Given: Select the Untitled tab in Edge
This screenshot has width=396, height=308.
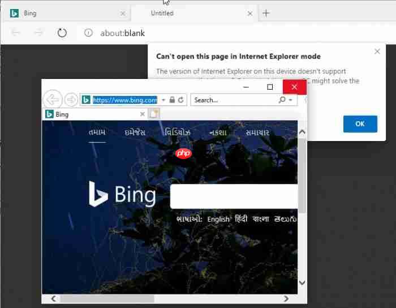Looking at the screenshot, I should [195, 13].
